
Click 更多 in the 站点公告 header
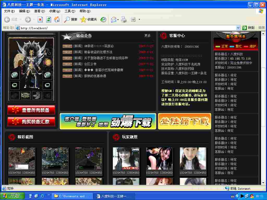click(x=148, y=36)
